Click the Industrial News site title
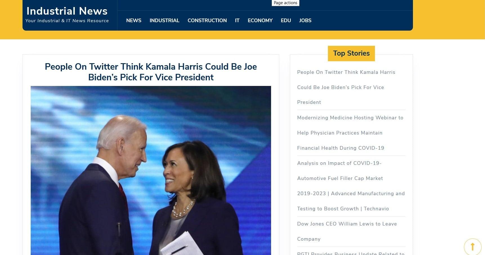Viewport: 485px width, 255px height. (x=67, y=11)
